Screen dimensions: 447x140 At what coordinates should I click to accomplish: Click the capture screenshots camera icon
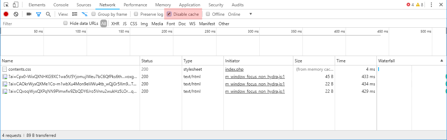click(29, 14)
